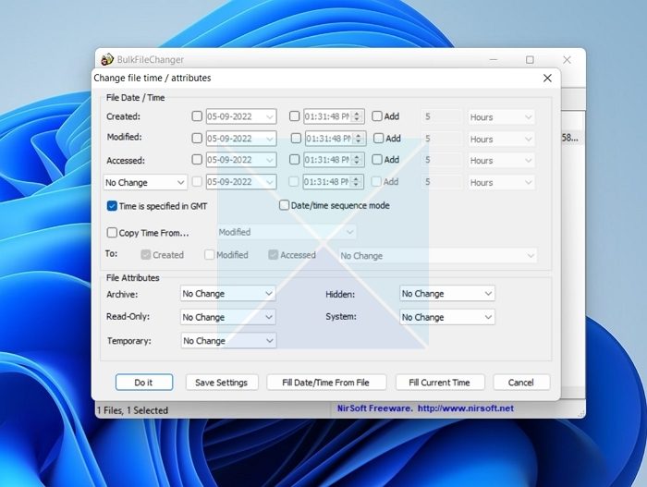This screenshot has width=647, height=487.
Task: Open the Hours unit dropdown in Created row
Action: tap(501, 117)
